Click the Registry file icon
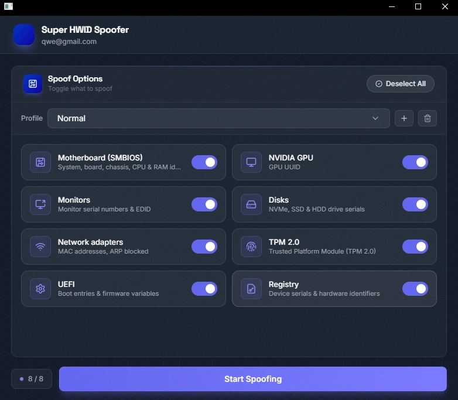 [251, 289]
